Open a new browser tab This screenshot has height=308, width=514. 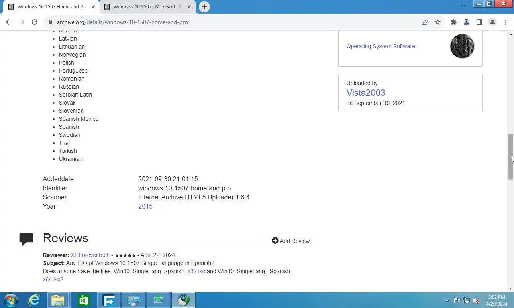[204, 7]
